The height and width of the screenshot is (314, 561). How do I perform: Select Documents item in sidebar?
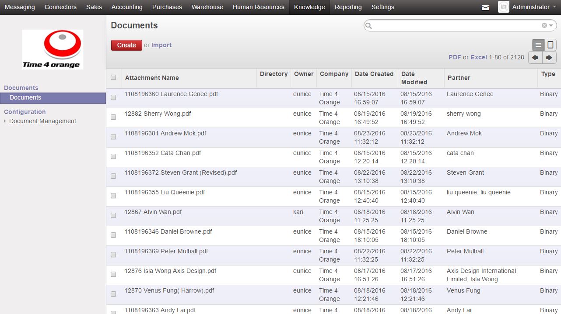click(x=53, y=98)
